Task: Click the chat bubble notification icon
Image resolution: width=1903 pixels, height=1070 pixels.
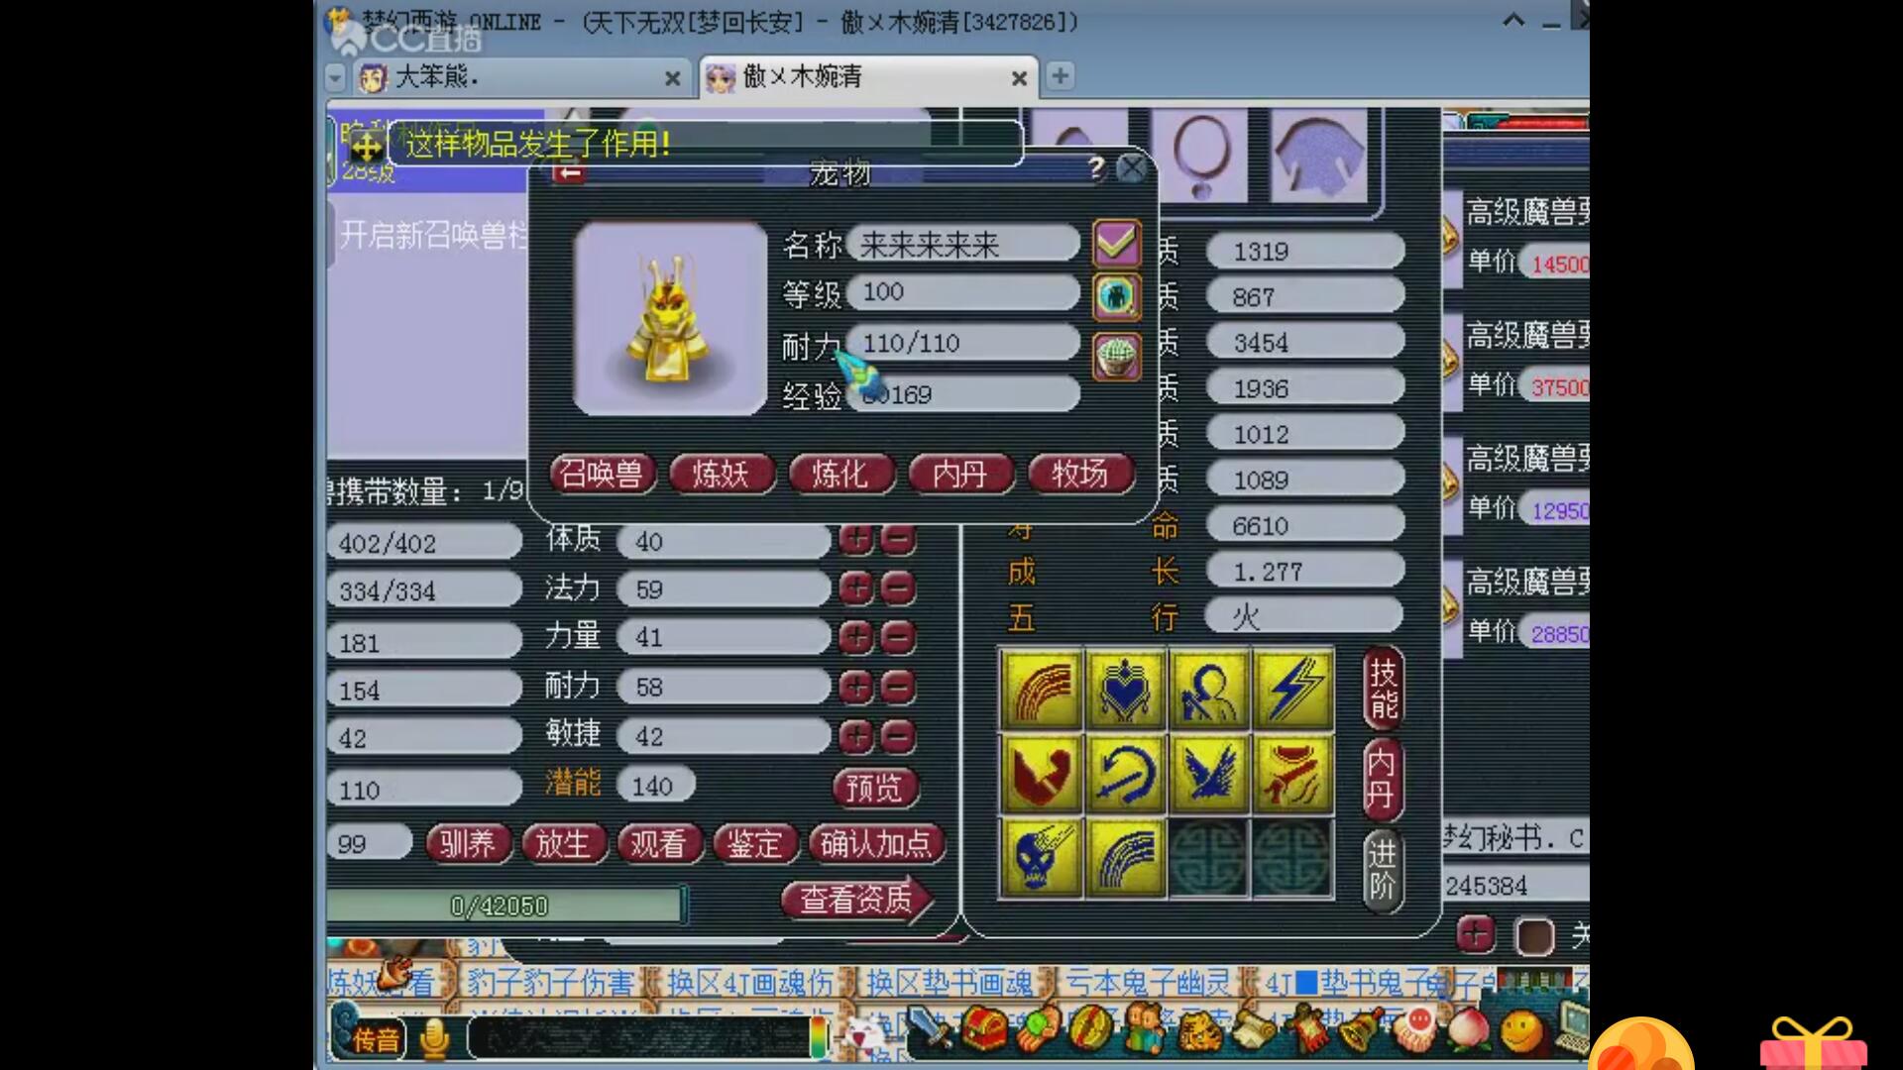Action: point(1415,1028)
